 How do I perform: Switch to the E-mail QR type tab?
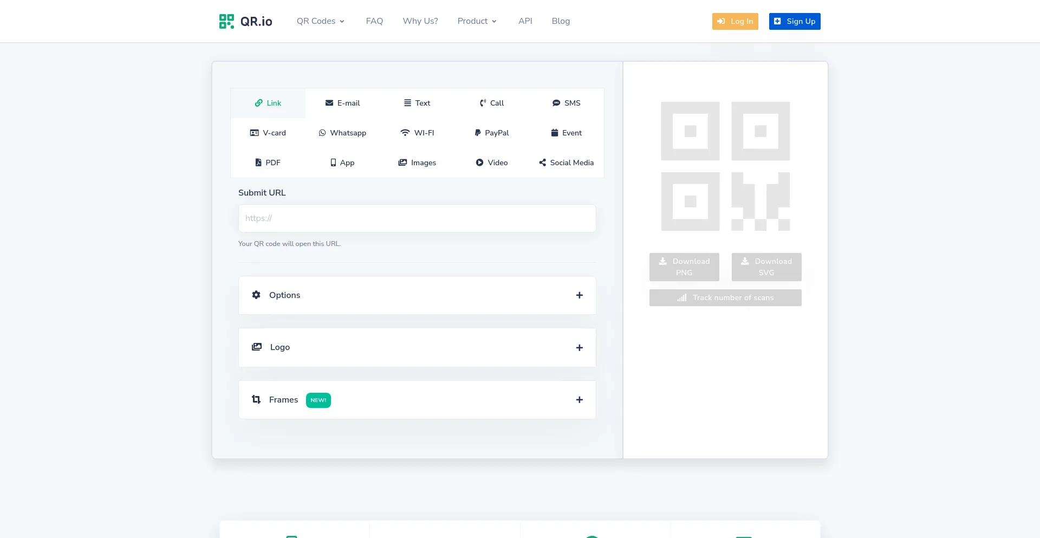(342, 103)
